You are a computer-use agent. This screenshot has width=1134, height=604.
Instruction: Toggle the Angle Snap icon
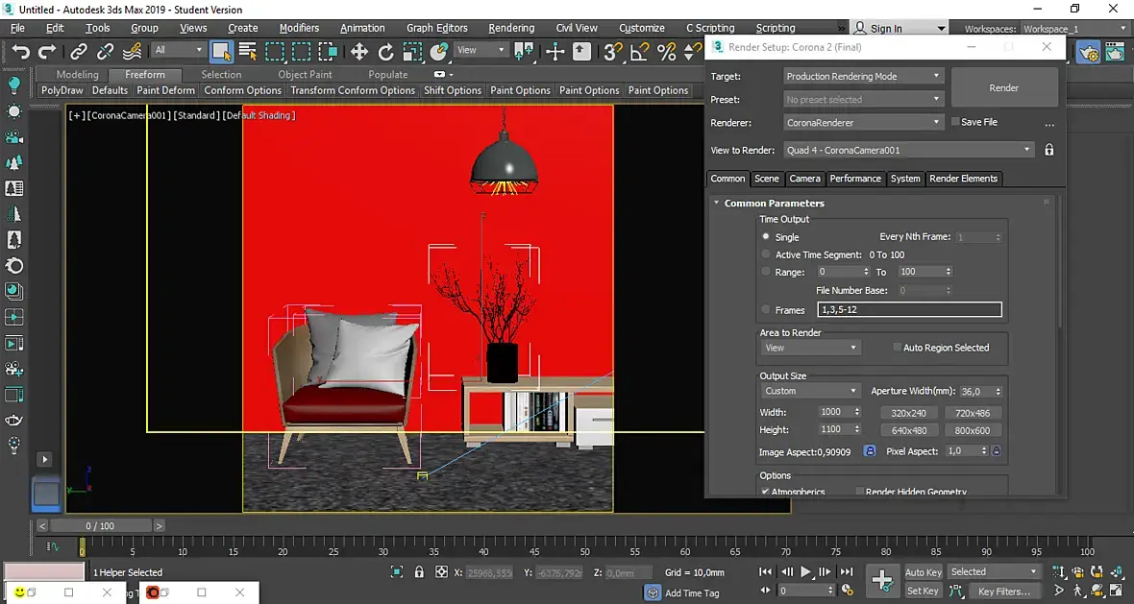pos(640,52)
